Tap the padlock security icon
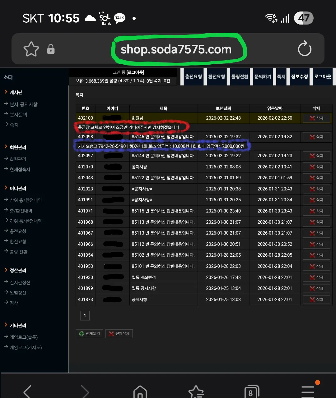Viewport: 336px width, 398px height. [x=51, y=49]
